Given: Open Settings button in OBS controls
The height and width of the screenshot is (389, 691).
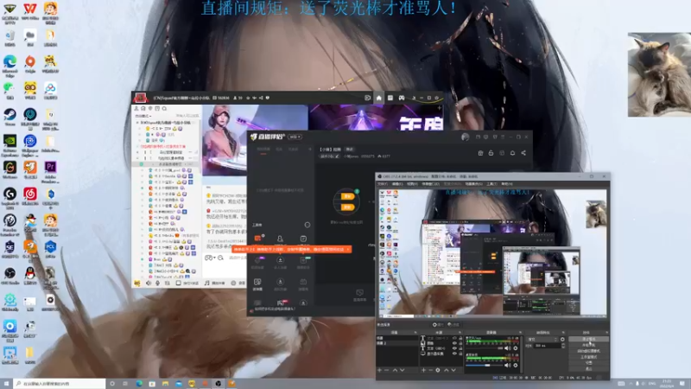Looking at the screenshot, I should [589, 362].
